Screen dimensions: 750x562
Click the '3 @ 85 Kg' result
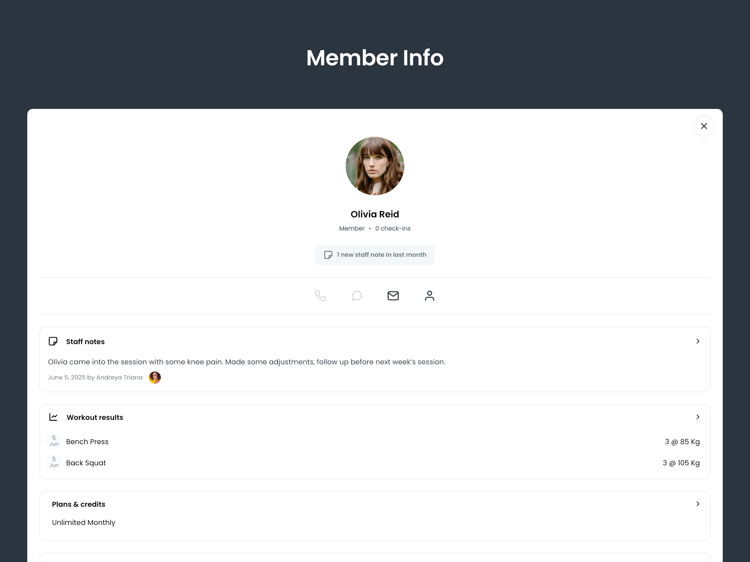coord(682,442)
